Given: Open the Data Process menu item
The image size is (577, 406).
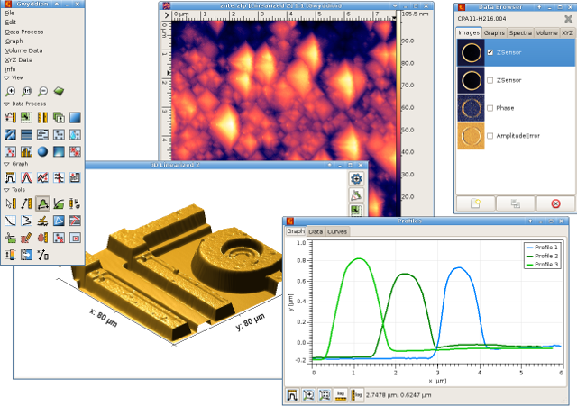Looking at the screenshot, I should click(24, 32).
